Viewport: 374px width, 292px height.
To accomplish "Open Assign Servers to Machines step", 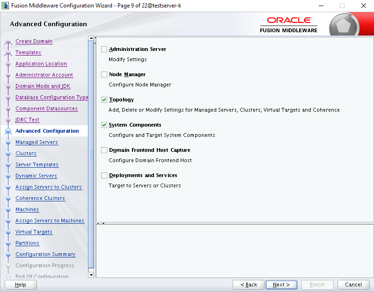I will click(x=50, y=221).
